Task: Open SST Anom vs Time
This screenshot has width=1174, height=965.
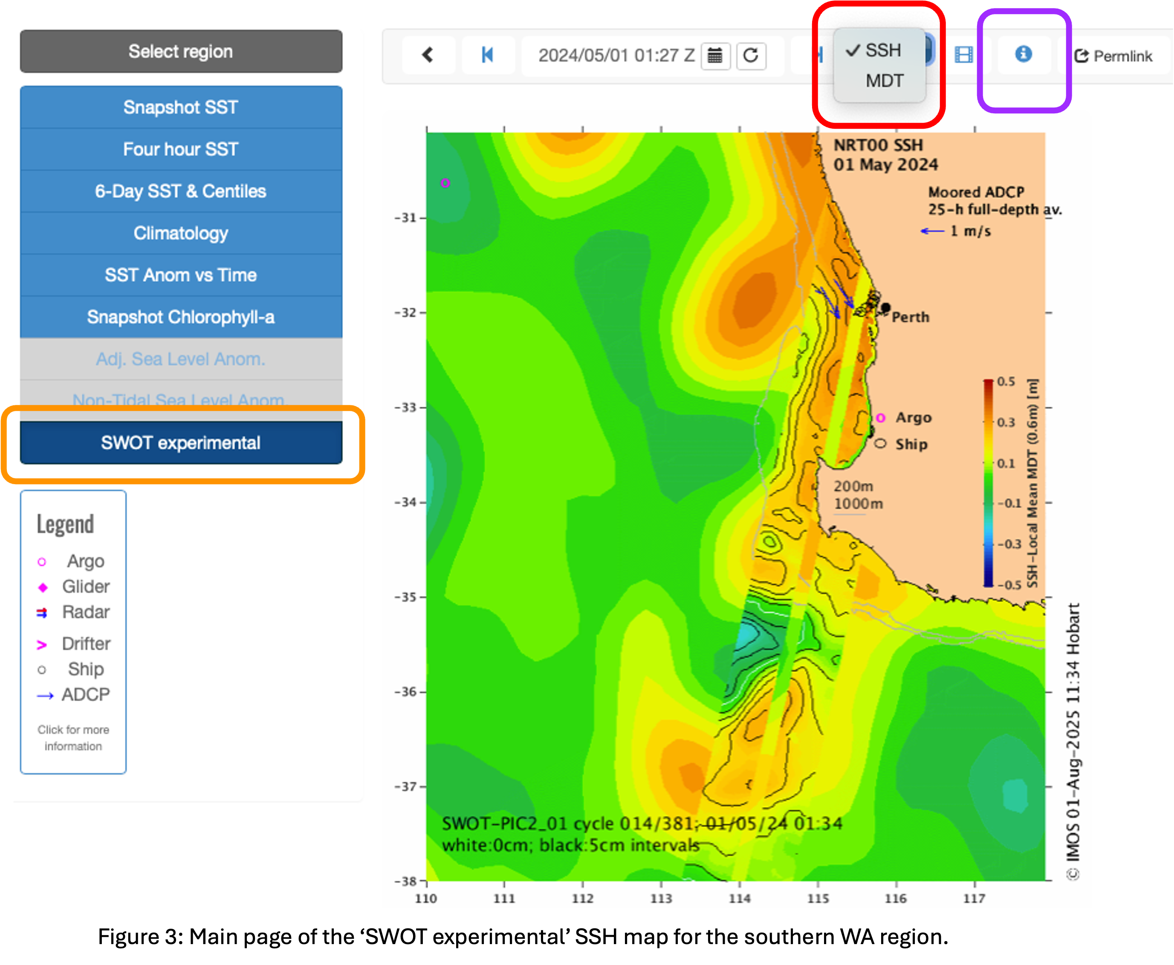Action: point(181,275)
